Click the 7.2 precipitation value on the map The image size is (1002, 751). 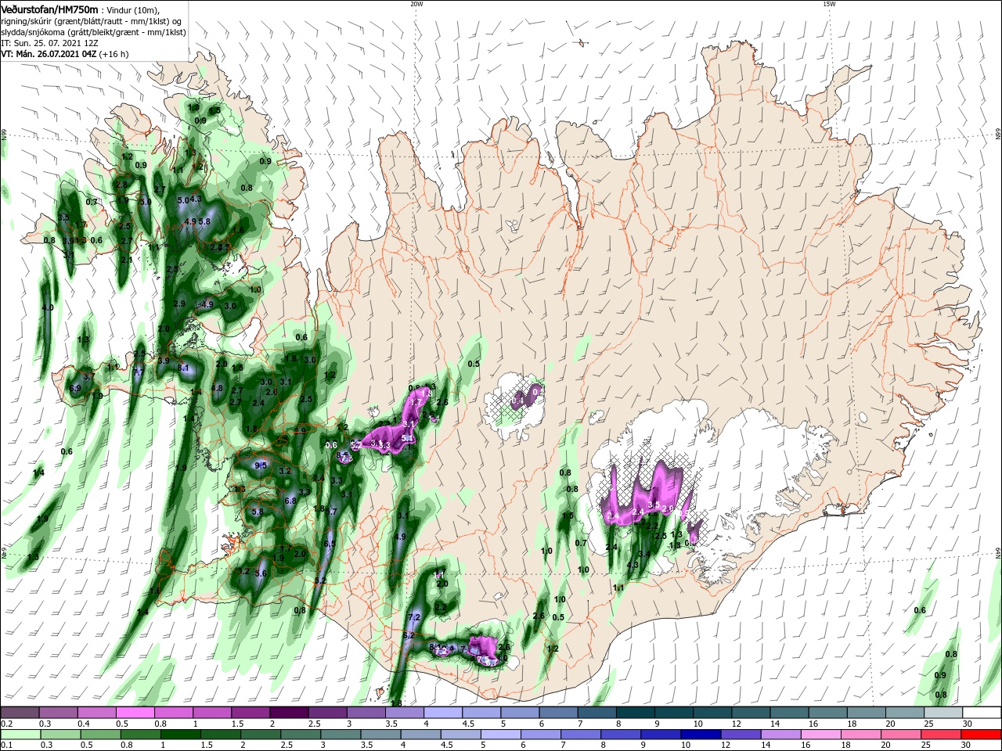point(415,617)
